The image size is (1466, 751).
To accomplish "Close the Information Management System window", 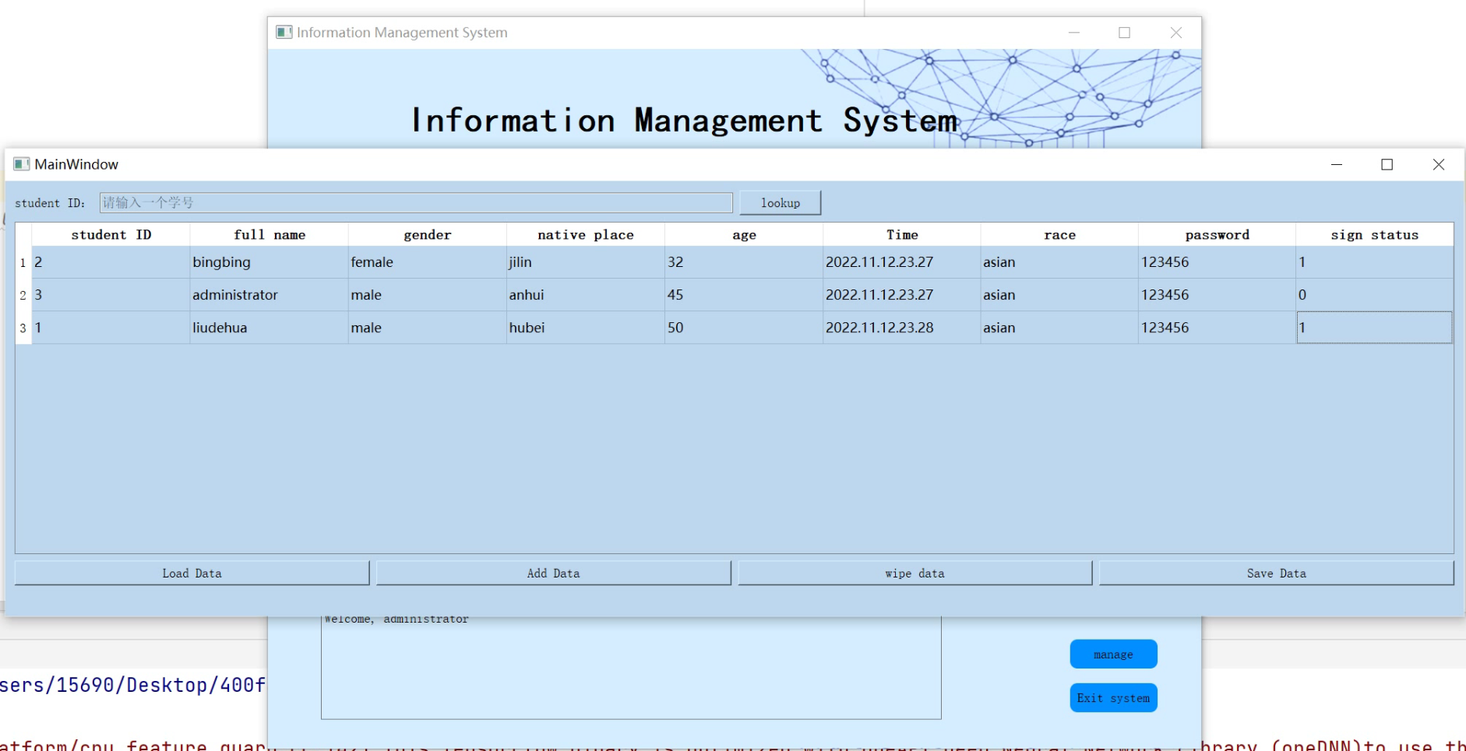I will pos(1176,32).
